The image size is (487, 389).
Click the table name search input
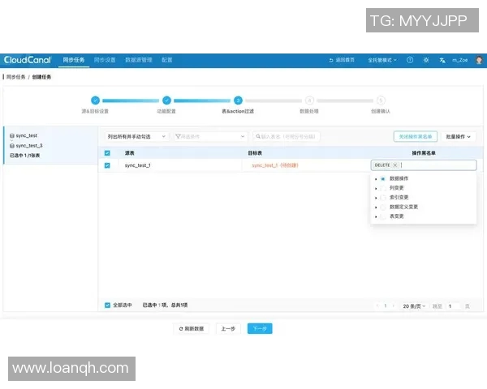(286, 136)
